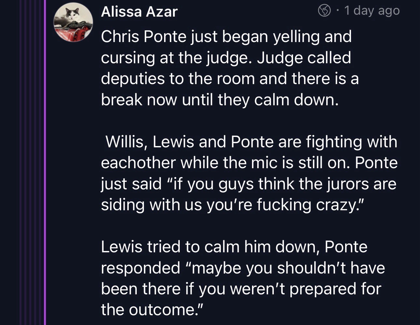Click the purple vertical thread line

(45, 163)
